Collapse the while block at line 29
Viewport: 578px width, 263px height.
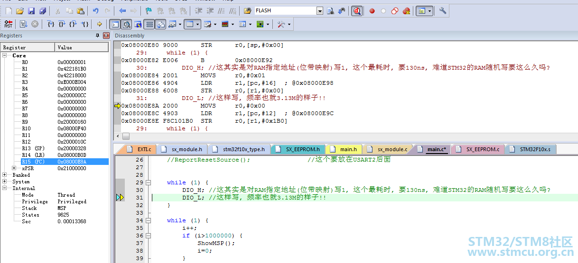pyautogui.click(x=148, y=182)
